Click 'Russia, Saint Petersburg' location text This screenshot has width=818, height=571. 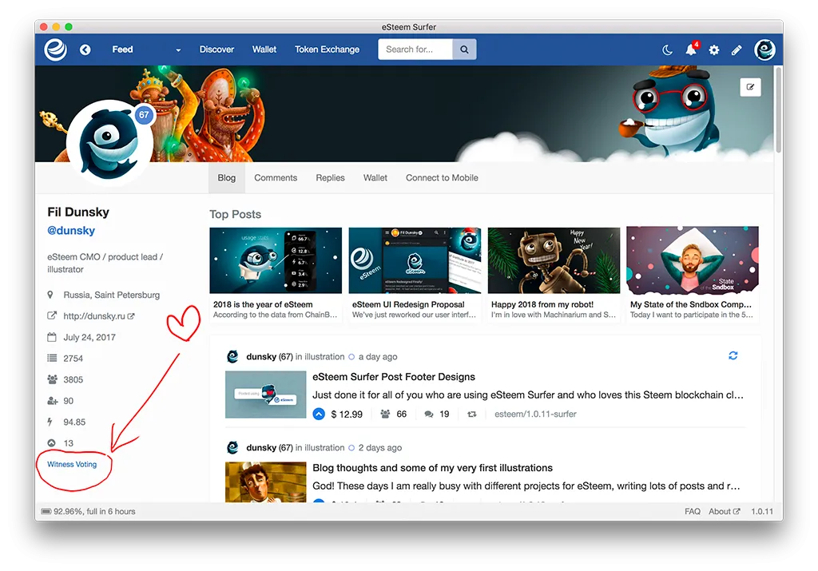click(x=112, y=295)
